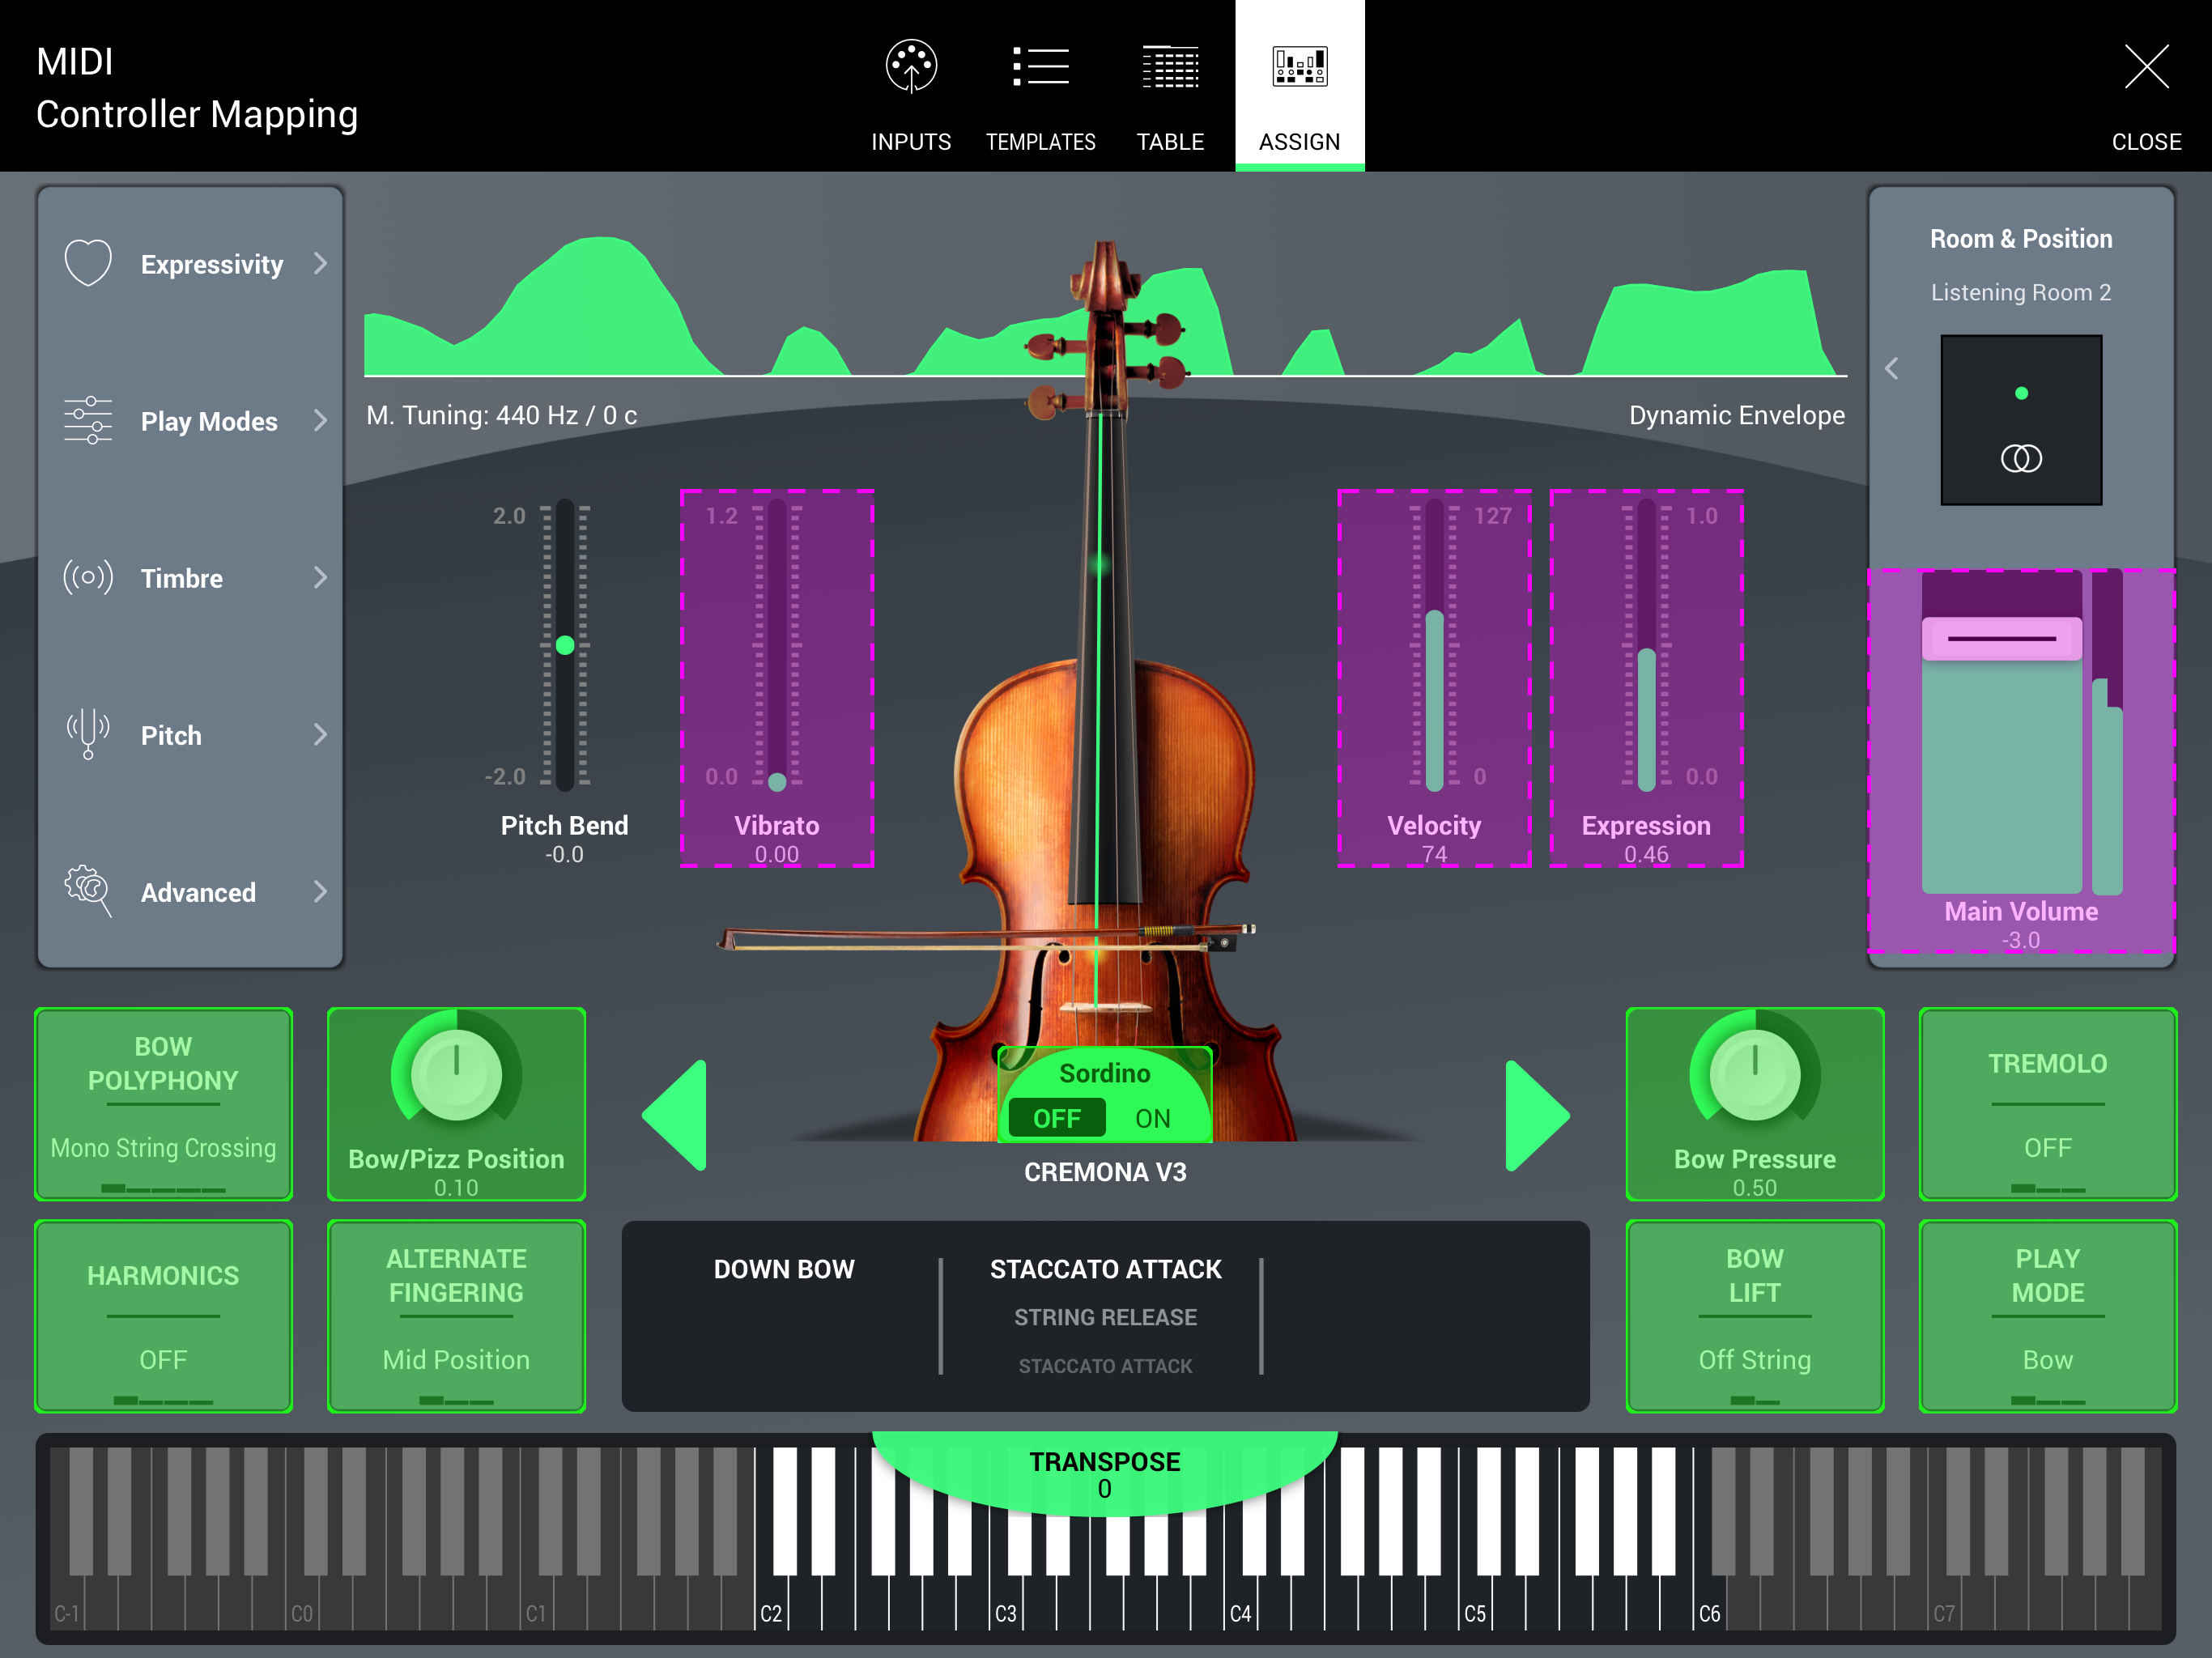Expand the Expressivity section chevron
The width and height of the screenshot is (2212, 1658).
(320, 263)
